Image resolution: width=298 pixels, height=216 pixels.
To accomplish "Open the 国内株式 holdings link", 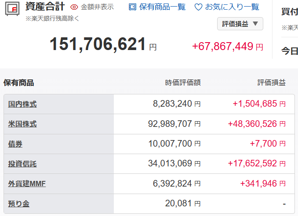I will (22, 104).
